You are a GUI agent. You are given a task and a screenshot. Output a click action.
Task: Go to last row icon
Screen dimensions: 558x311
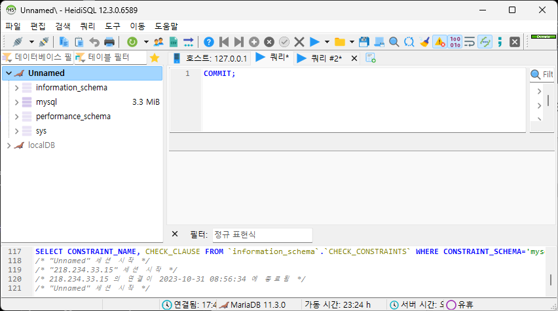(239, 42)
